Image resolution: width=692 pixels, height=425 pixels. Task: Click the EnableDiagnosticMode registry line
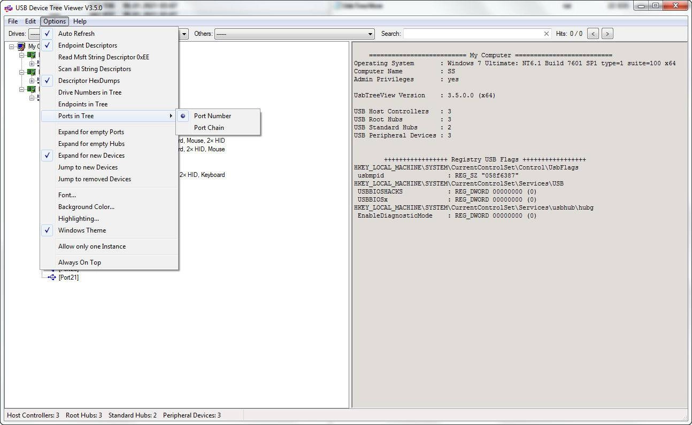pyautogui.click(x=447, y=215)
